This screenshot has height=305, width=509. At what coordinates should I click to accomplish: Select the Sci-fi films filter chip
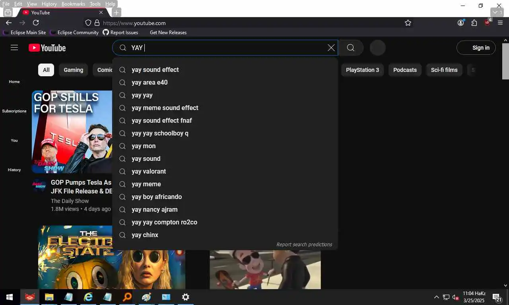[x=444, y=70]
